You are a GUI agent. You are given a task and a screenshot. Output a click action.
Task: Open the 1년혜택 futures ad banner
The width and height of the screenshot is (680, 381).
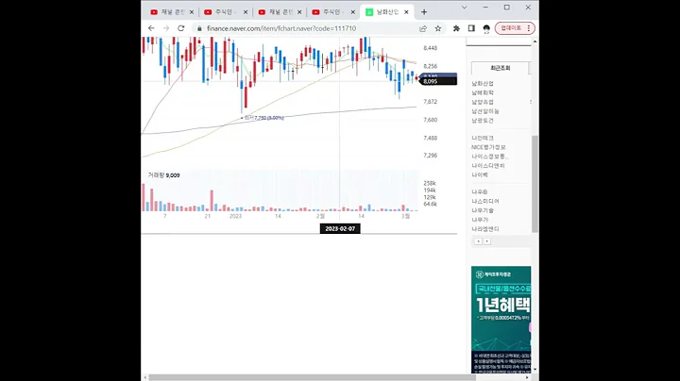(x=501, y=320)
